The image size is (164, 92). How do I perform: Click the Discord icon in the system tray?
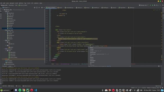tap(106, 90)
